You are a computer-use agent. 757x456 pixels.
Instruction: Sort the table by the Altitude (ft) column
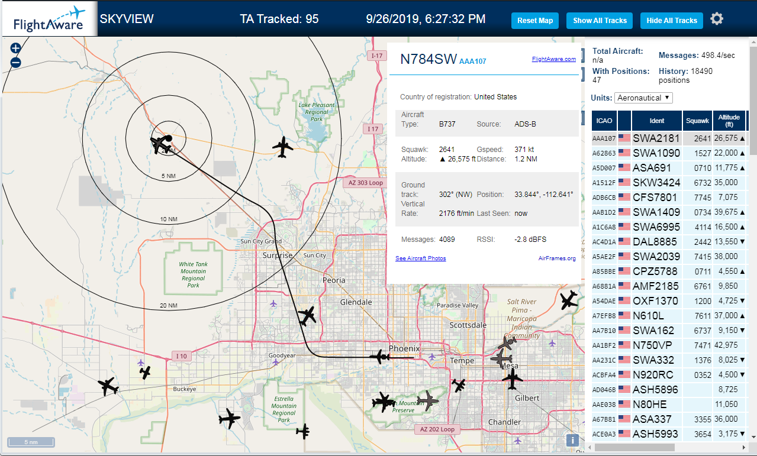point(729,121)
